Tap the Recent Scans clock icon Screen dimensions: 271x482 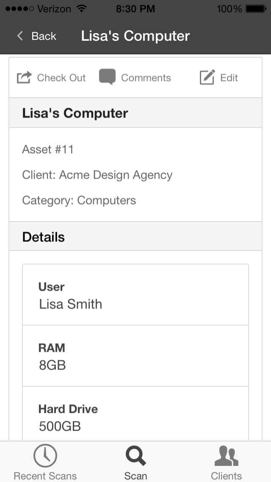pyautogui.click(x=45, y=456)
